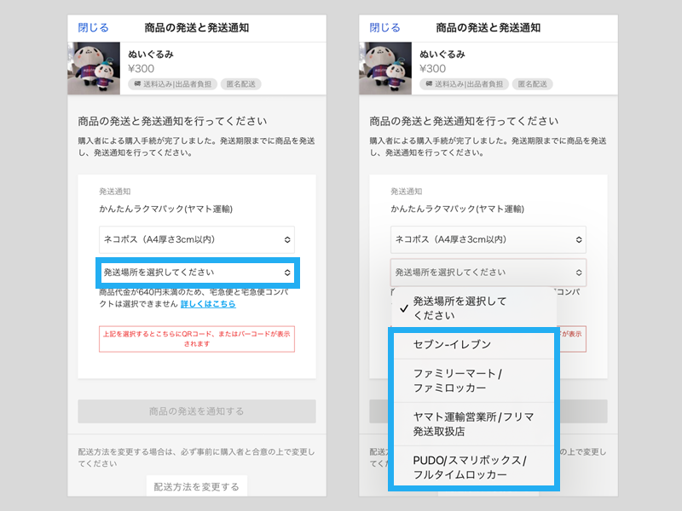Click かんたんラクマパック(ヤマト運輸) text in right screen

tap(457, 209)
